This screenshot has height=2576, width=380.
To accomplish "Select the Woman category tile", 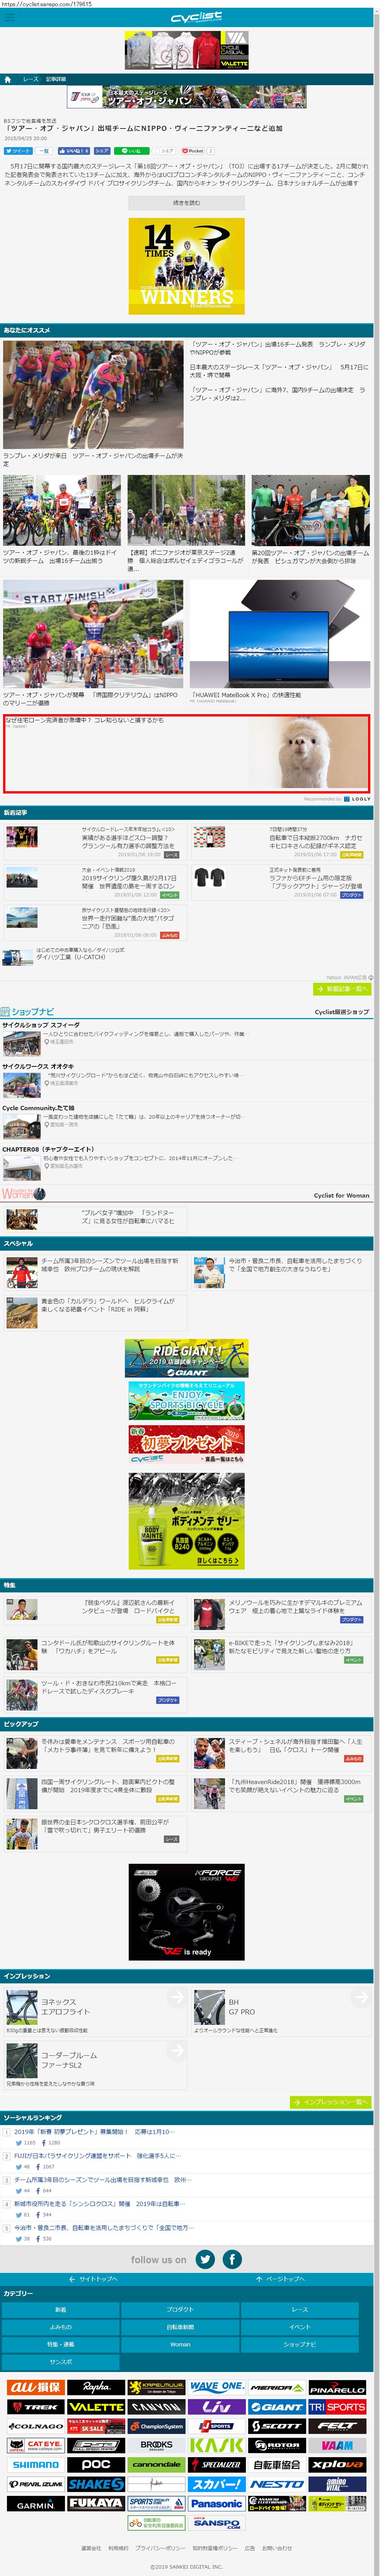I will pyautogui.click(x=180, y=2344).
